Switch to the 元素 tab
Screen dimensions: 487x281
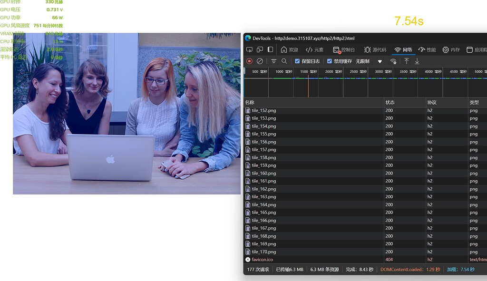[315, 49]
